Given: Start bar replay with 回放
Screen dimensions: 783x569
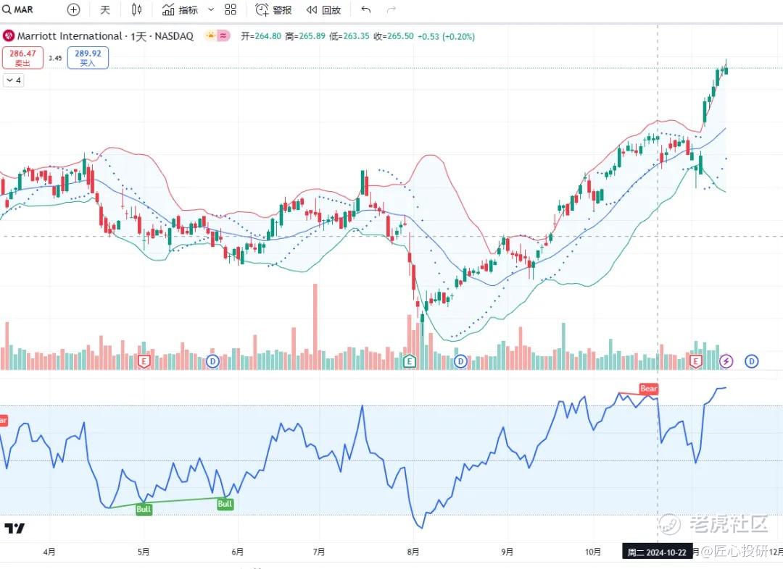Looking at the screenshot, I should (x=323, y=9).
